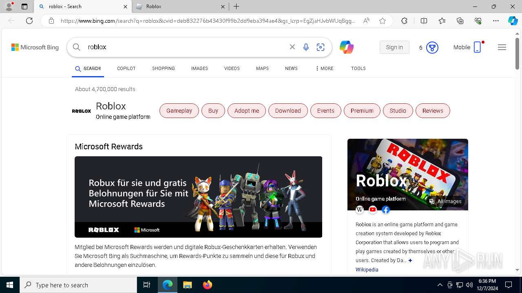
Task: Click the Read aloud icon
Action: 366,21
